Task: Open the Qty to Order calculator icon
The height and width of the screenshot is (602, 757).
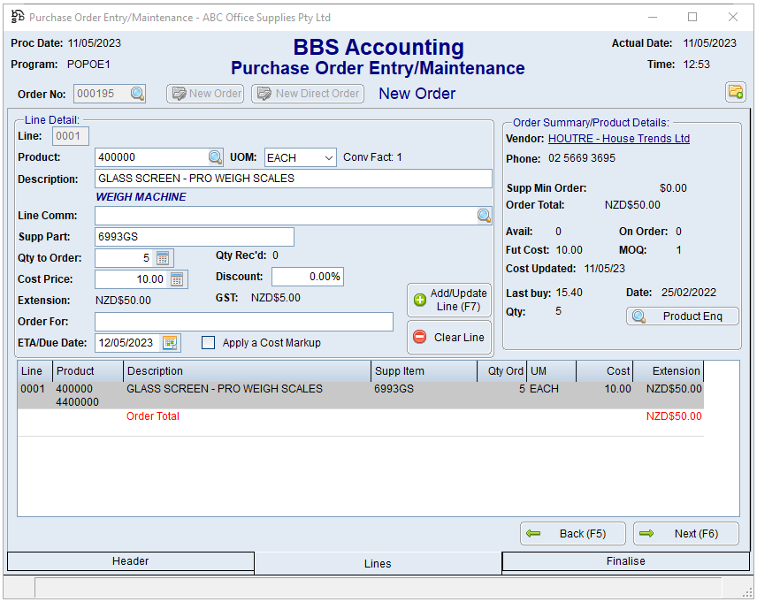Action: [x=163, y=258]
